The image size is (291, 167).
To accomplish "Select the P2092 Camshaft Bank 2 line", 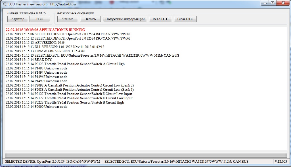I will coord(70,85).
